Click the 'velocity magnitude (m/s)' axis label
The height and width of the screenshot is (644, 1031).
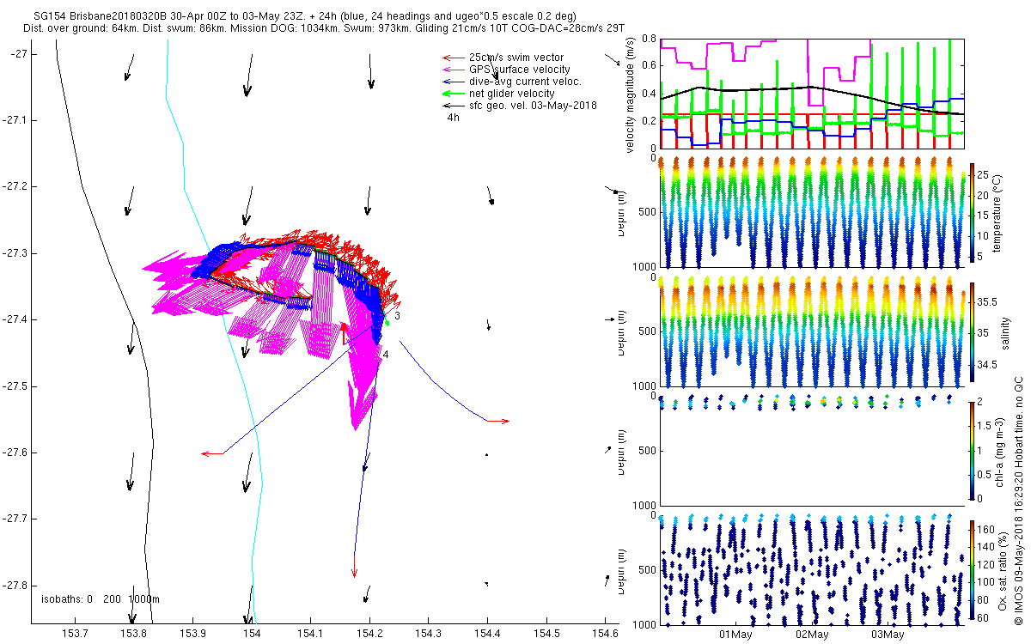[631, 94]
